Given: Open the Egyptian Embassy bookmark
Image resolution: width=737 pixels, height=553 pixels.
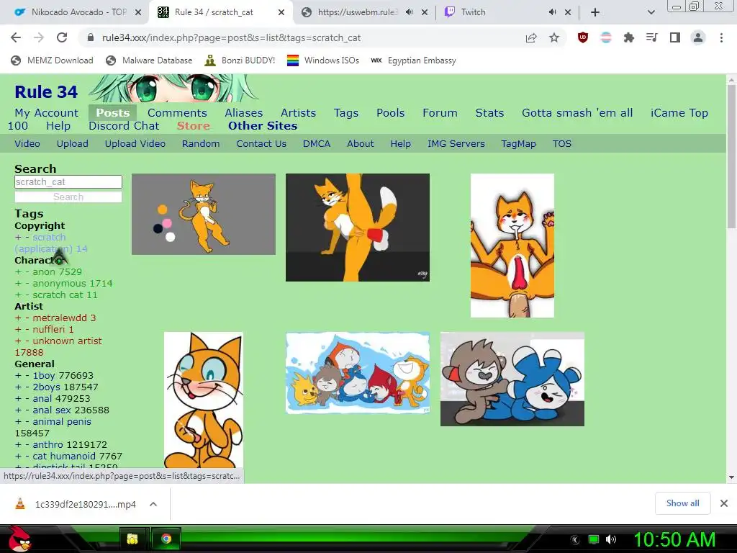Looking at the screenshot, I should pyautogui.click(x=414, y=60).
